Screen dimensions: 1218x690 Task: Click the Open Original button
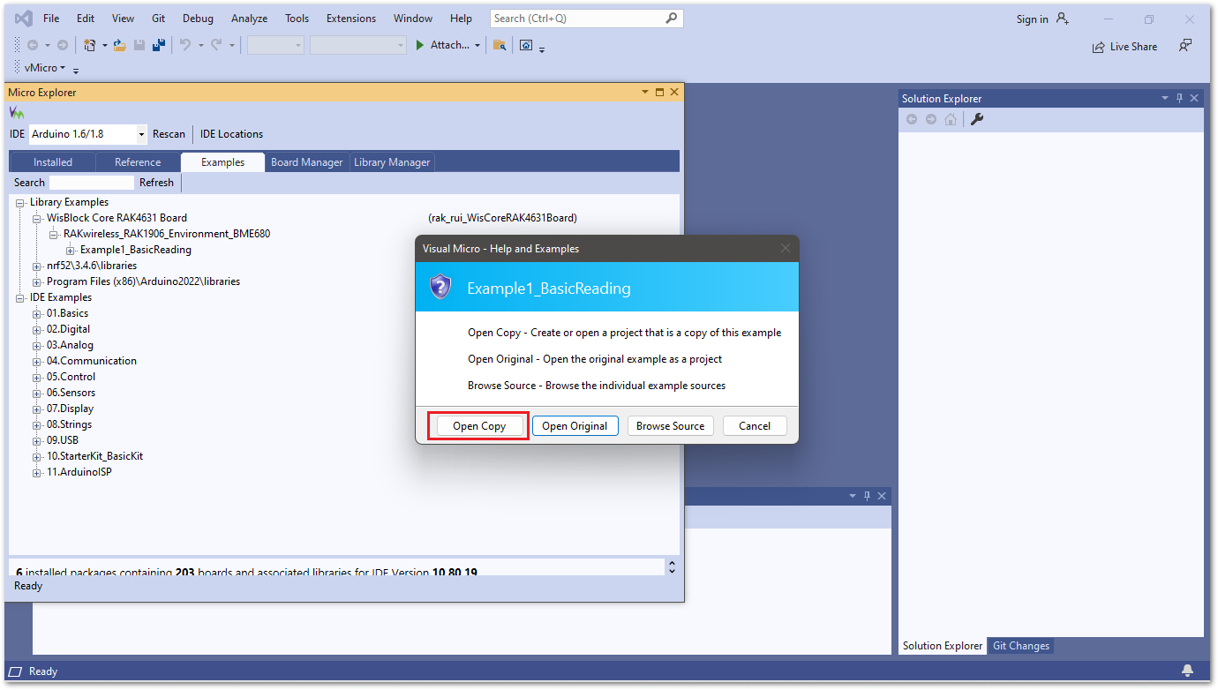pos(575,425)
